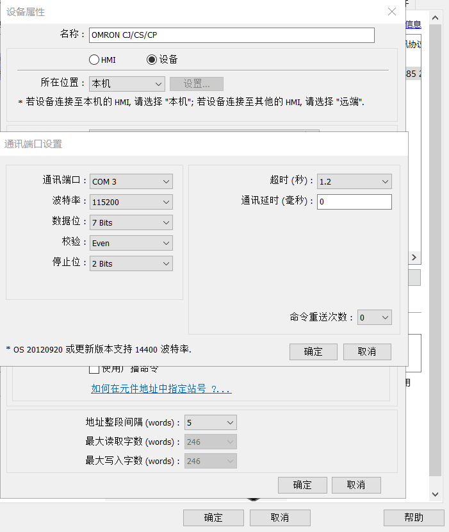Screen dimensions: 449x532
Task: Select the HMI radio button
Action: 94,60
